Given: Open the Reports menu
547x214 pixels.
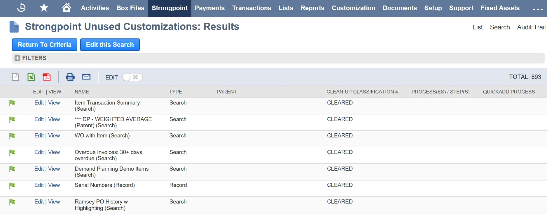Looking at the screenshot, I should 312,8.
